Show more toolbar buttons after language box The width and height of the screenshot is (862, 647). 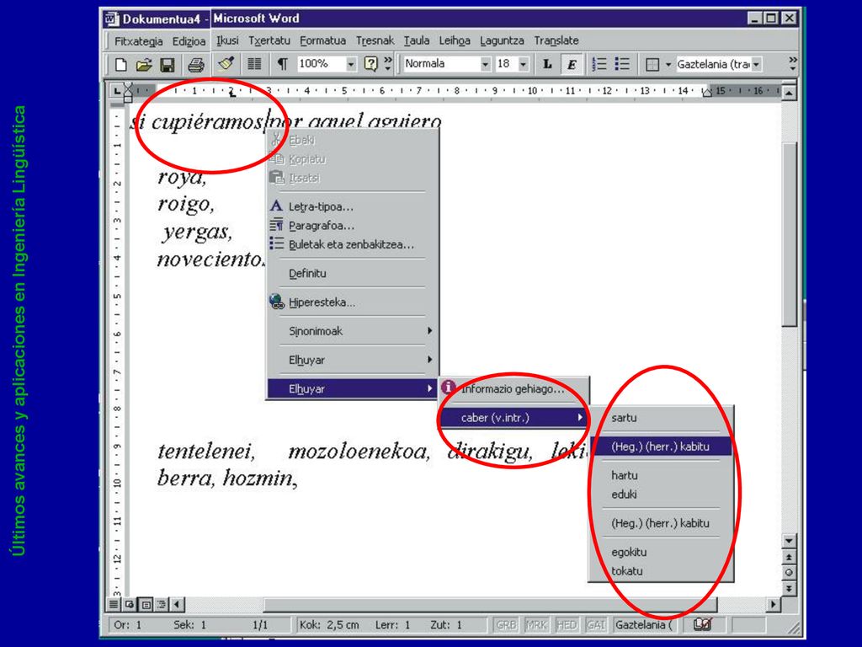[792, 64]
